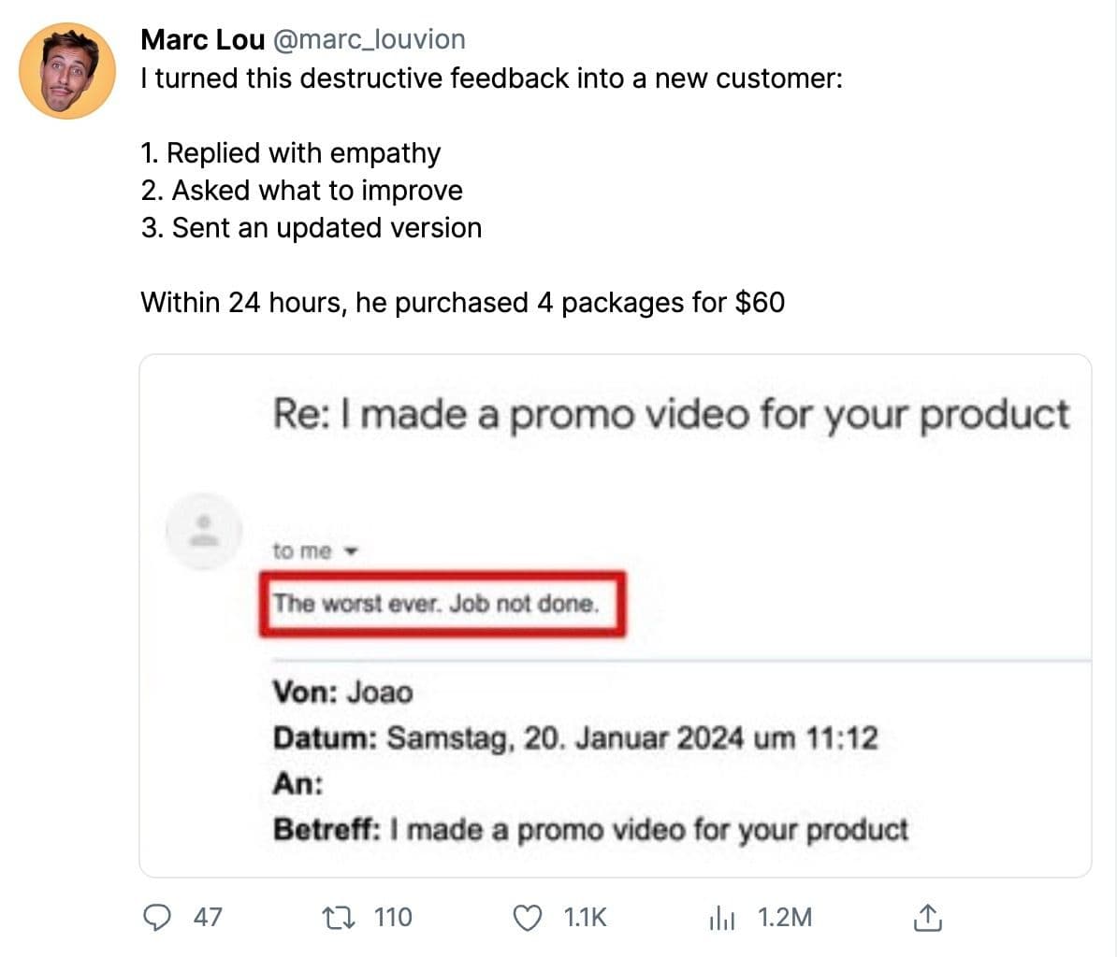The height and width of the screenshot is (957, 1117).
Task: Click the email subject heading in image
Action: pyautogui.click(x=670, y=413)
